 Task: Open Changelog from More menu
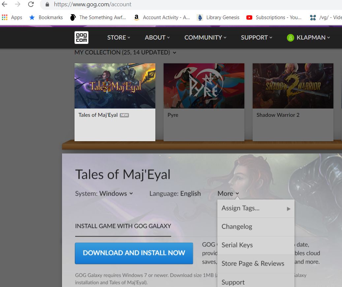pos(256,227)
